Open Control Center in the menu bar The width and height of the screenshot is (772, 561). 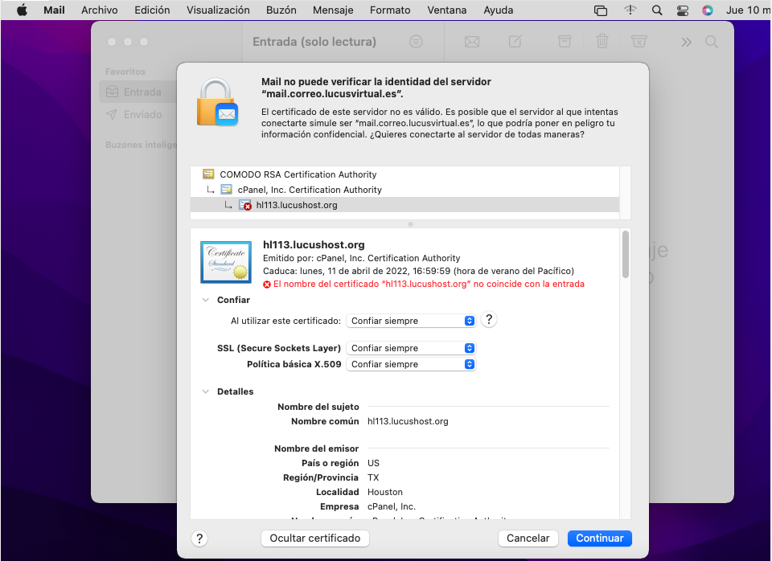(683, 10)
